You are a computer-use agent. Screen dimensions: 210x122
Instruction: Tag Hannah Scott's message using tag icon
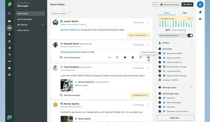125,57
